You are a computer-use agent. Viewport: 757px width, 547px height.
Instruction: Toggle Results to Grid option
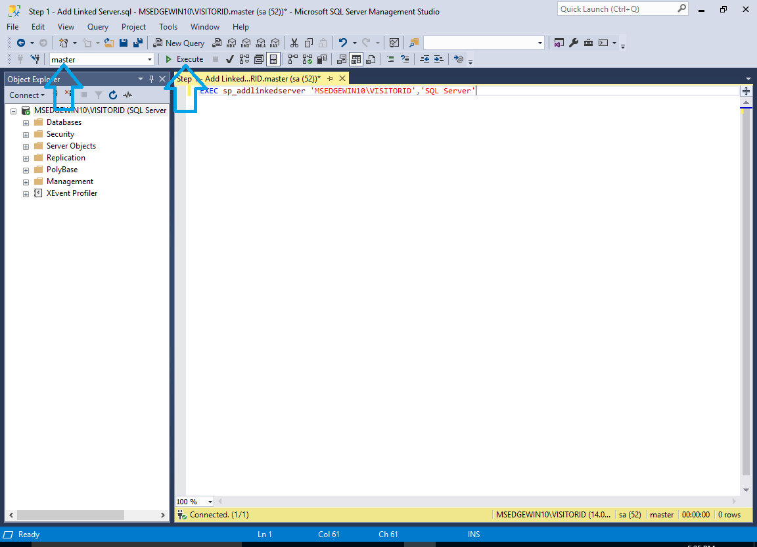356,59
